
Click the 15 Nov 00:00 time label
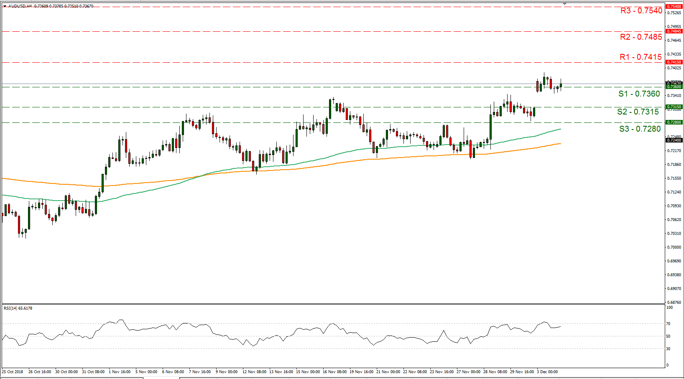pyautogui.click(x=308, y=372)
